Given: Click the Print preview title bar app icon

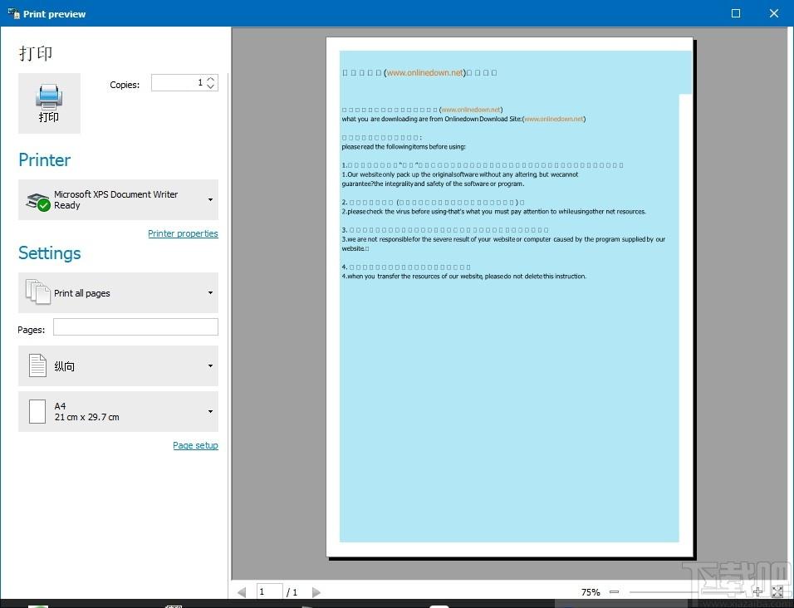Looking at the screenshot, I should click(x=13, y=13).
